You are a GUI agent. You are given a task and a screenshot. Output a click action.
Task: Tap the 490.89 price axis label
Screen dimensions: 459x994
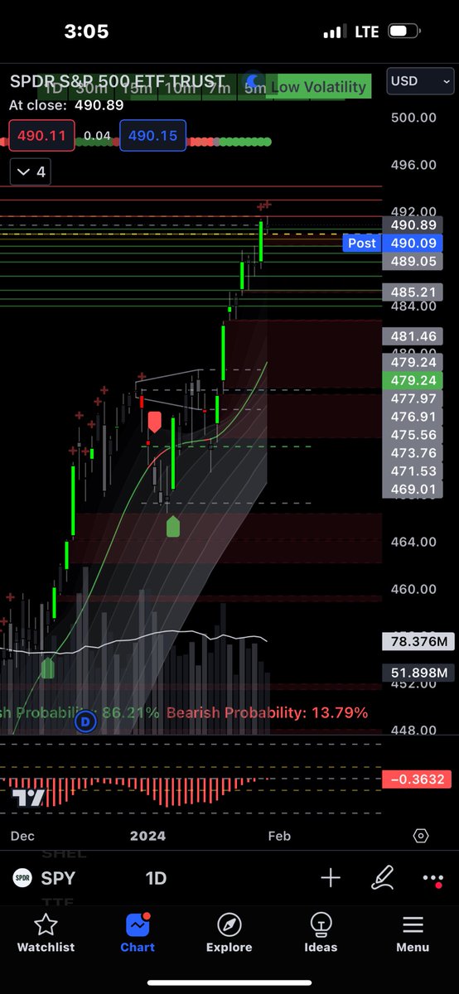coord(412,224)
